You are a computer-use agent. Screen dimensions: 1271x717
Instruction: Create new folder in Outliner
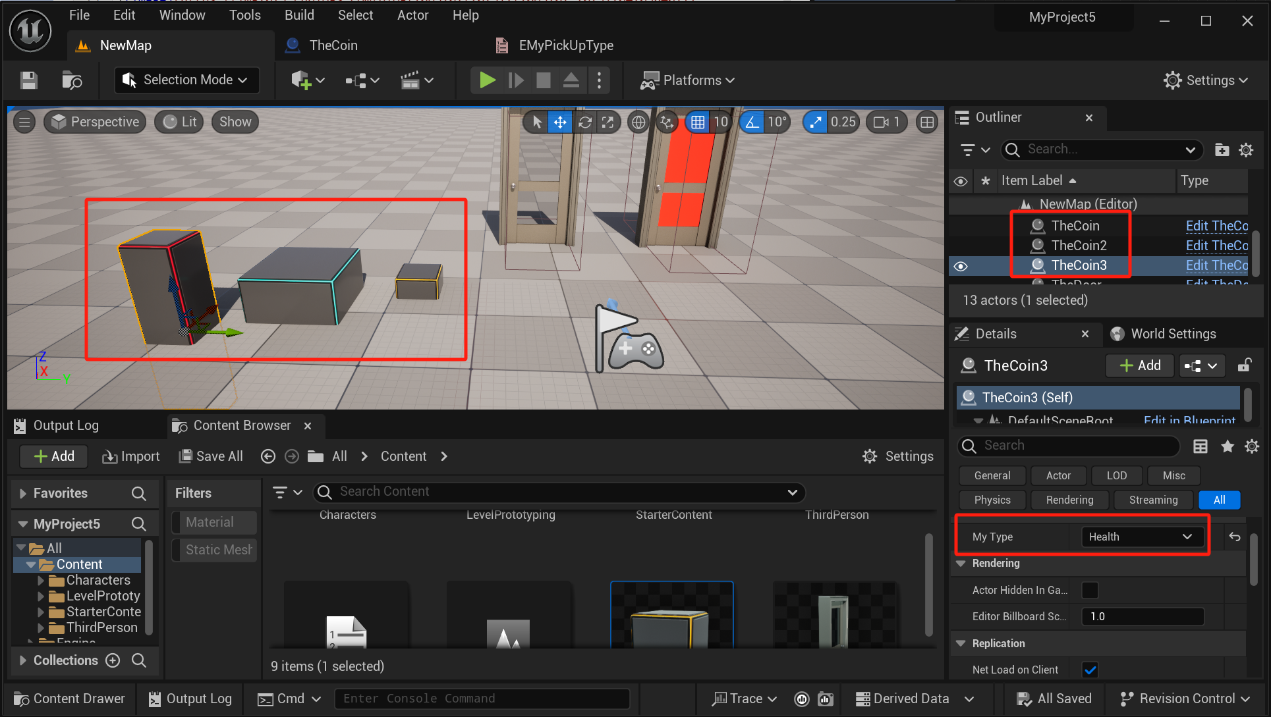pos(1222,150)
